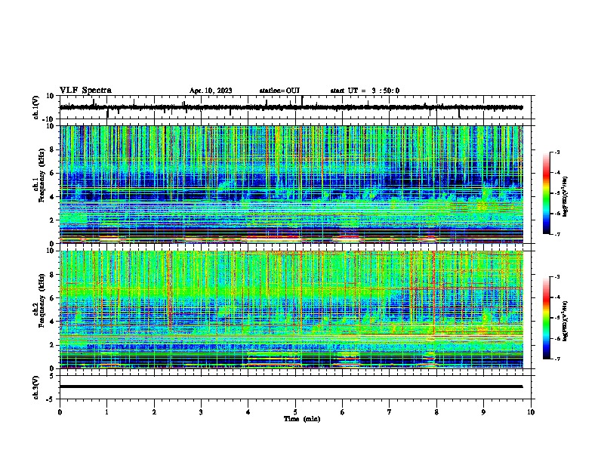Select the date text "Apr. 10, 2023"
The height and width of the screenshot is (462, 598).
[211, 91]
